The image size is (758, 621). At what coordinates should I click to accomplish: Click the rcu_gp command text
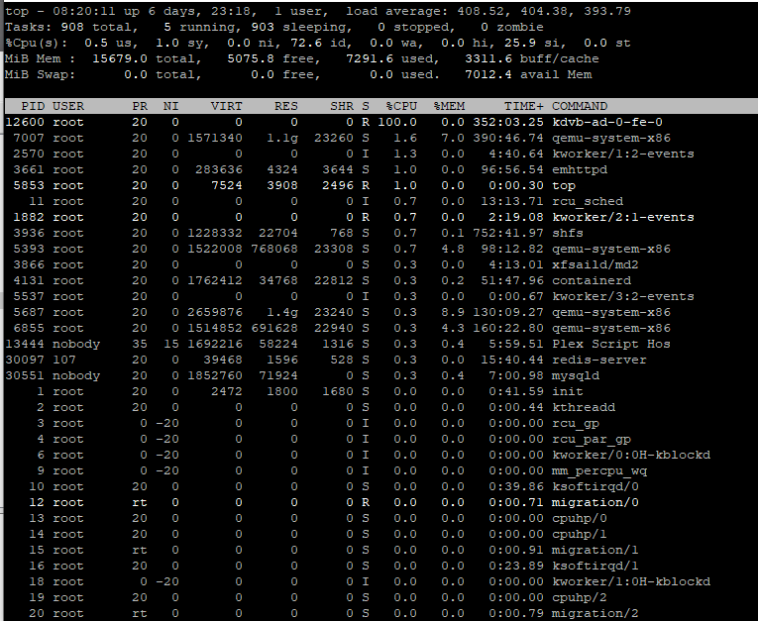pyautogui.click(x=576, y=424)
